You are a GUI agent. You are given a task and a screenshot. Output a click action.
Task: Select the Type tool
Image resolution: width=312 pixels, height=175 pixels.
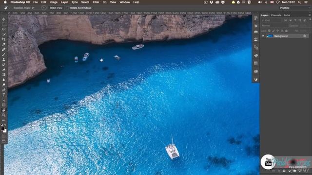(3, 95)
